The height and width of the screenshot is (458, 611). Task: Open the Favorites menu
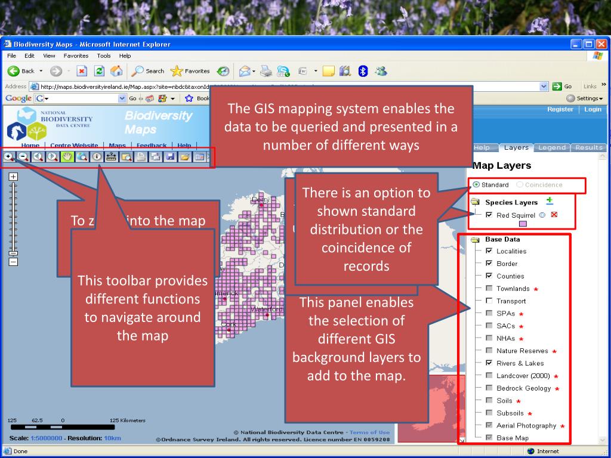pos(76,55)
